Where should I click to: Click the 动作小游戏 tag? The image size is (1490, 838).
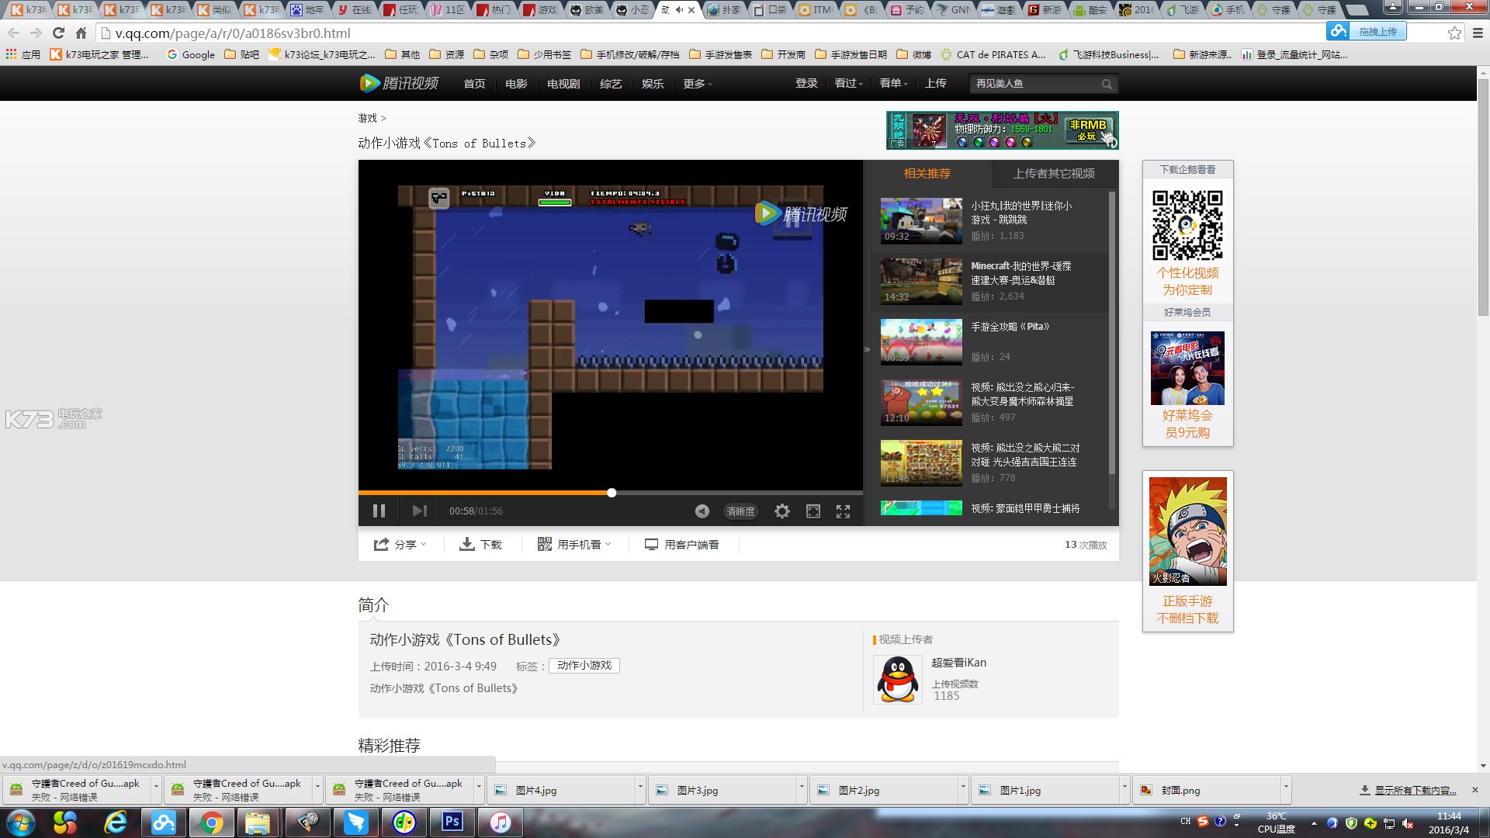click(584, 666)
